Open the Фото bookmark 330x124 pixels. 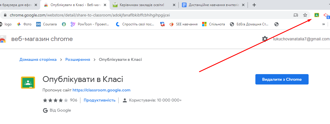click(x=24, y=24)
